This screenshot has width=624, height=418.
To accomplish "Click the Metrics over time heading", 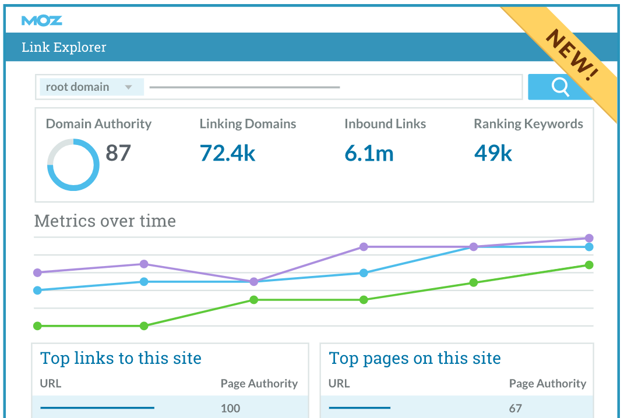I will coord(105,221).
